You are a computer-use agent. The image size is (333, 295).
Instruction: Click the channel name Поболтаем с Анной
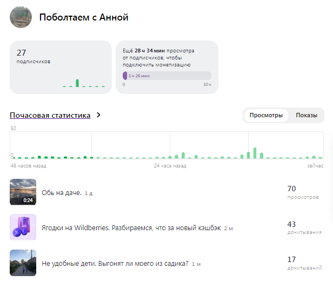[84, 17]
